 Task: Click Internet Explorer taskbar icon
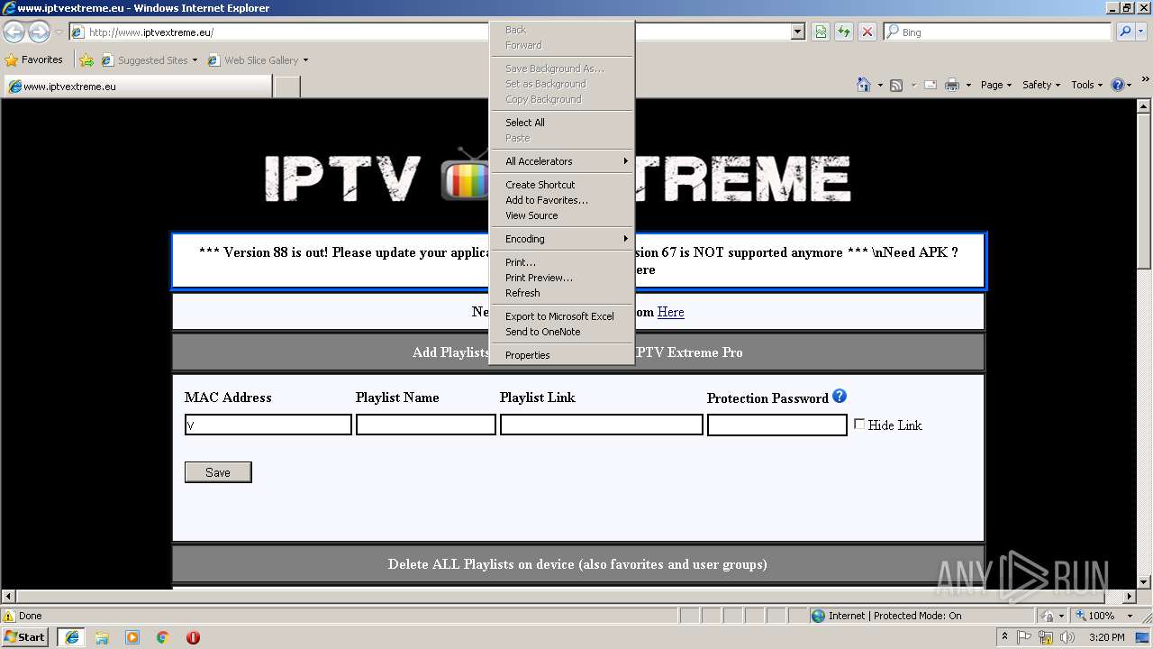71,636
